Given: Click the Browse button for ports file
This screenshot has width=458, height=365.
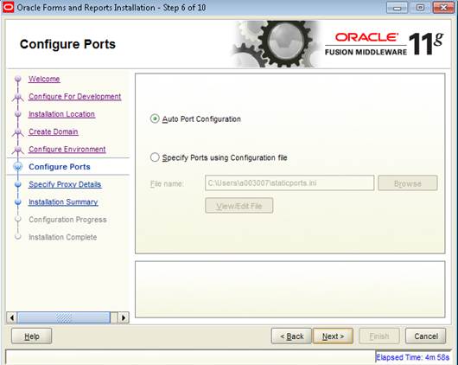Looking at the screenshot, I should [x=408, y=183].
